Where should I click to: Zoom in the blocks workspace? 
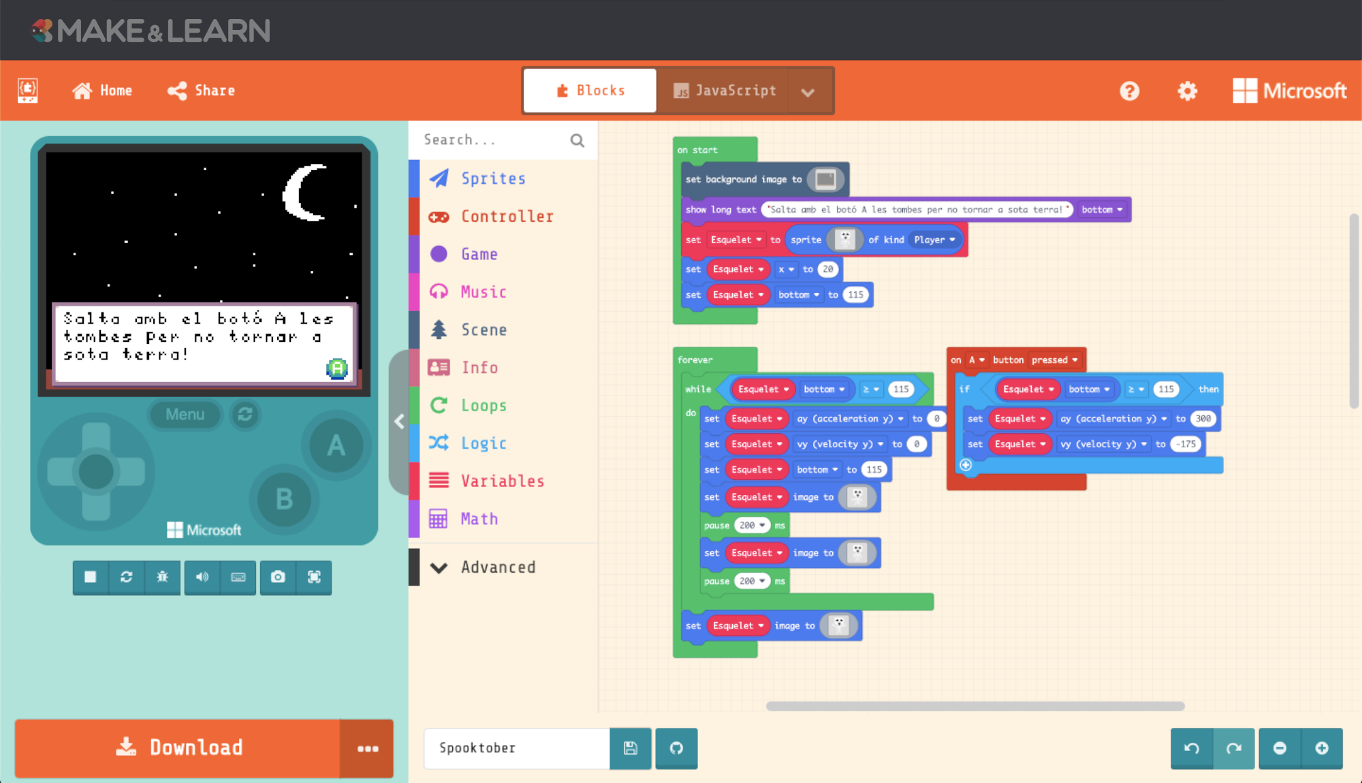coord(1322,748)
